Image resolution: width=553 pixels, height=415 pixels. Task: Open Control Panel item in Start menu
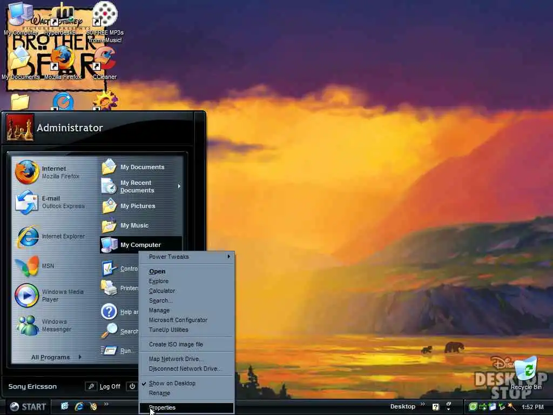(119, 269)
